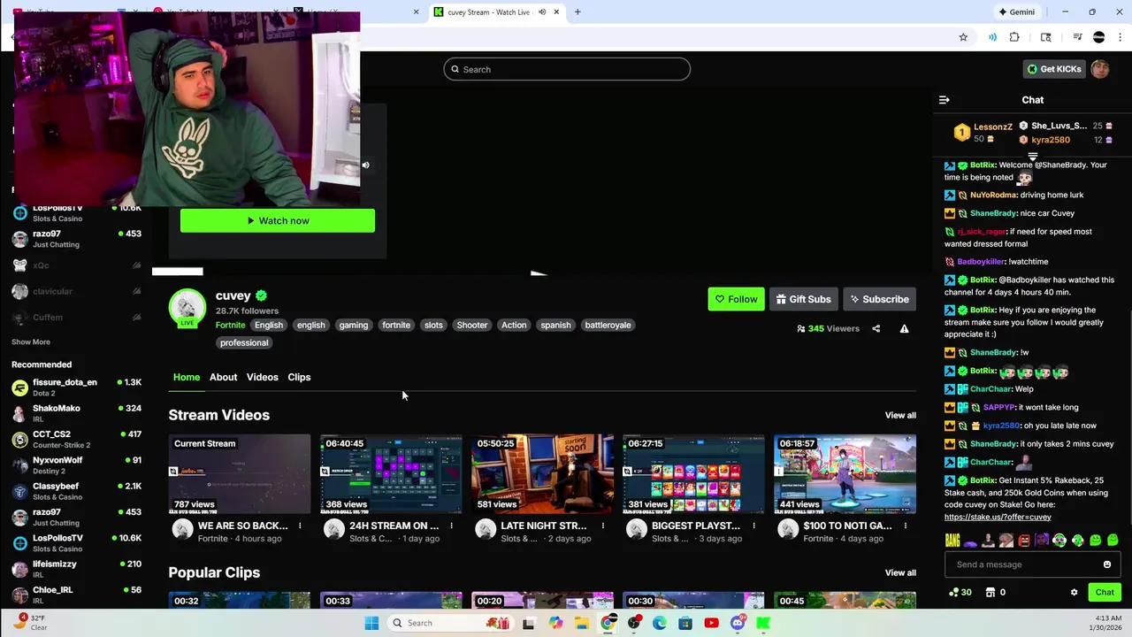Open options for BIGGEST PLAYST video
This screenshot has width=1132, height=637.
click(x=753, y=526)
